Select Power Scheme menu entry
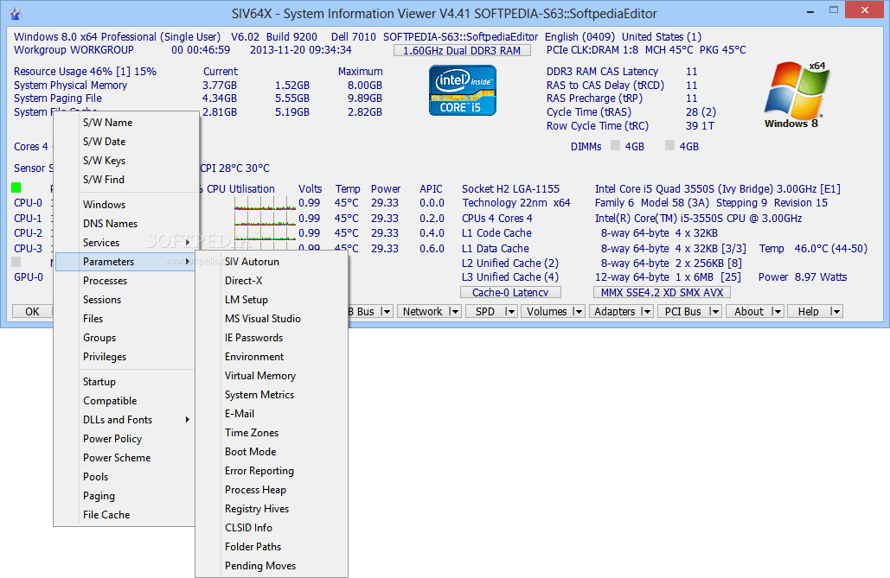Viewport: 890px width, 578px height. 126,458
